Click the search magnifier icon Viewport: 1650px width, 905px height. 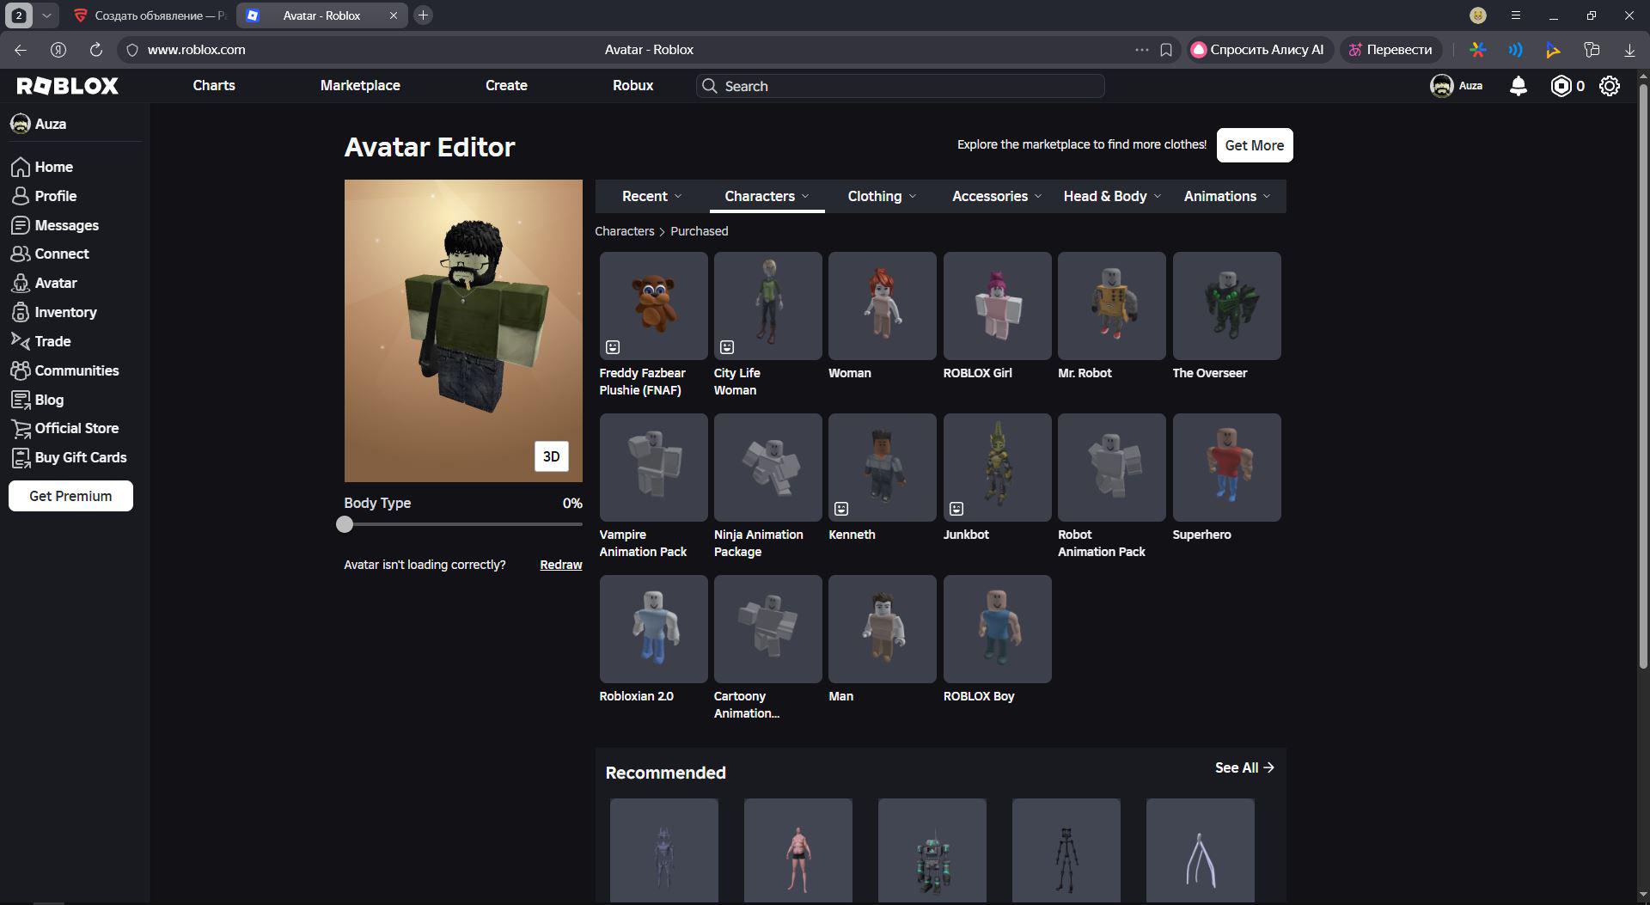[x=709, y=86]
